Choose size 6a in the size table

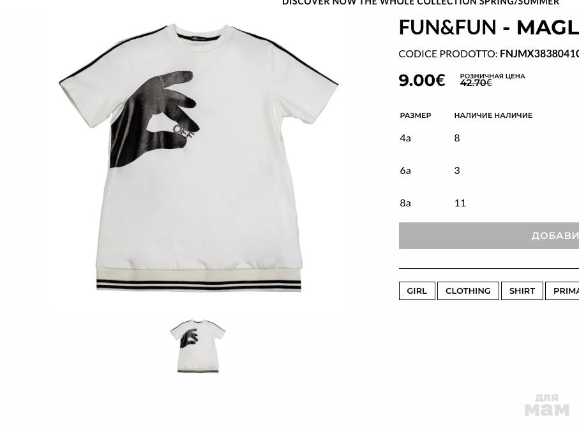[x=405, y=170]
